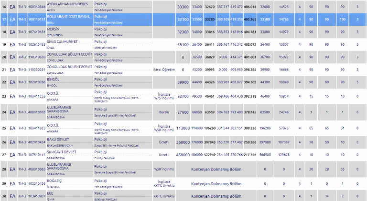
Task: Click the İngilizce %75 İndirimli label
Action: (x=164, y=96)
